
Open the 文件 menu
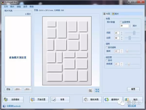tap(6, 7)
